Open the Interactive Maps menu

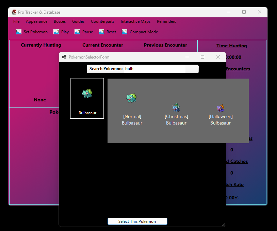135,21
